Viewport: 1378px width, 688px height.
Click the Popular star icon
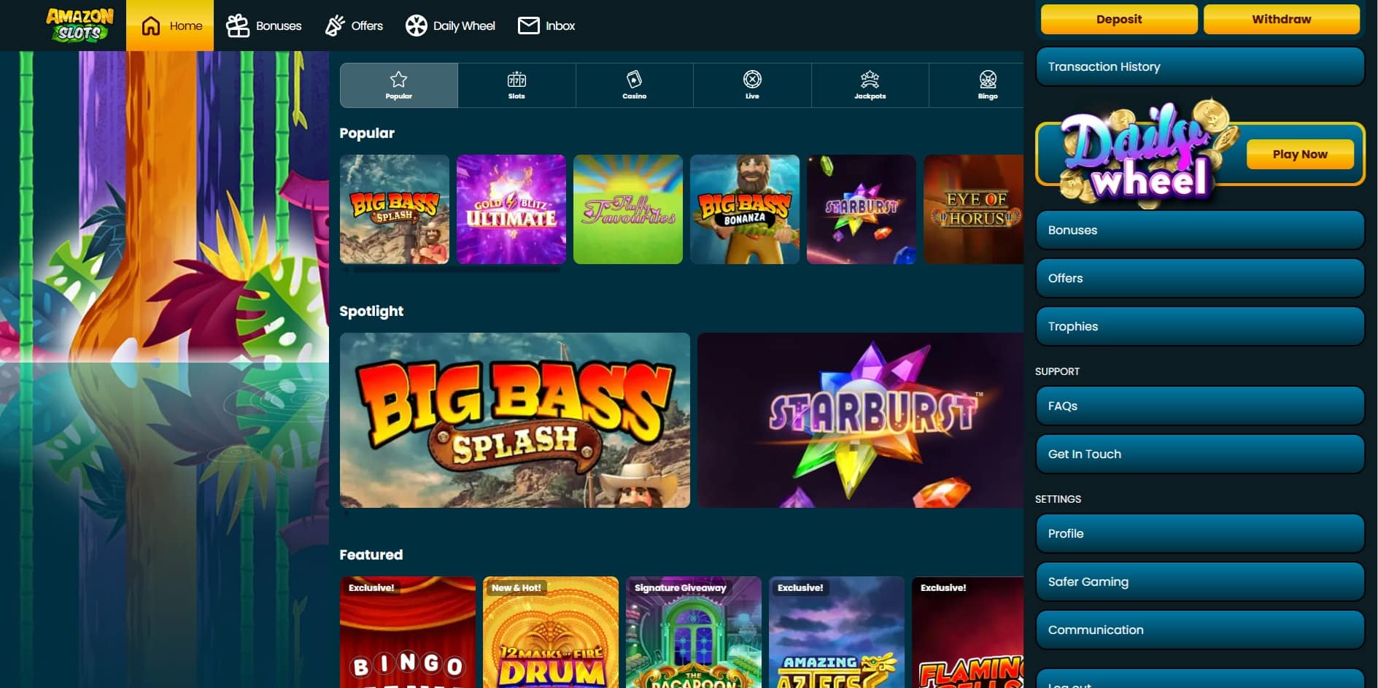click(398, 78)
